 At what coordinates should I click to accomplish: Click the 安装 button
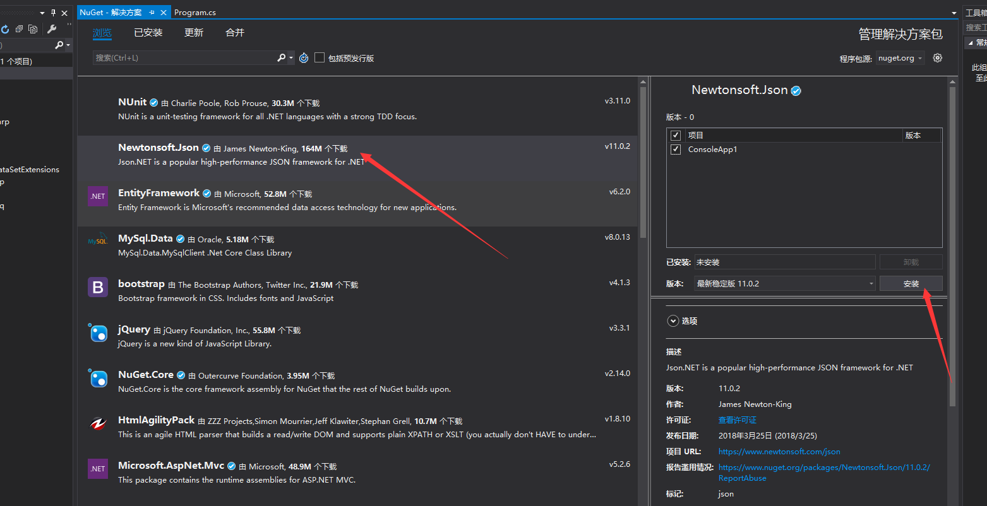(x=911, y=283)
